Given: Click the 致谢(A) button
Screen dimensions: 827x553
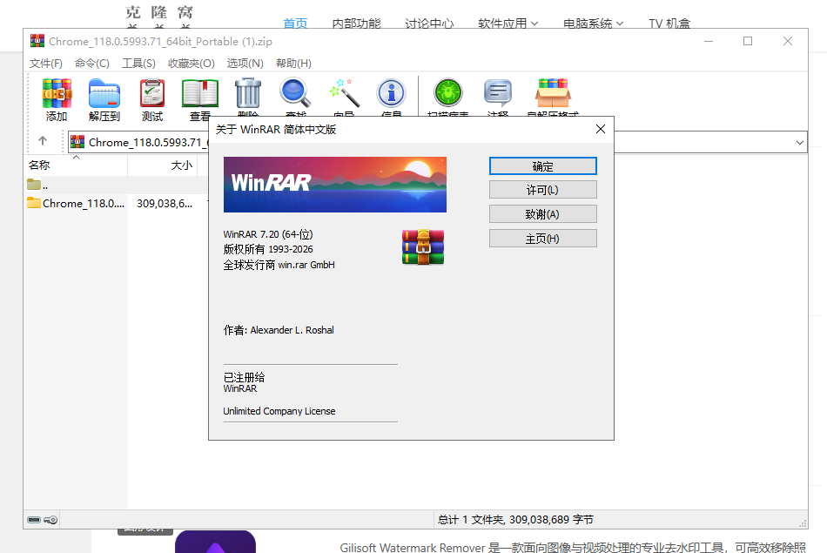Looking at the screenshot, I should (542, 214).
